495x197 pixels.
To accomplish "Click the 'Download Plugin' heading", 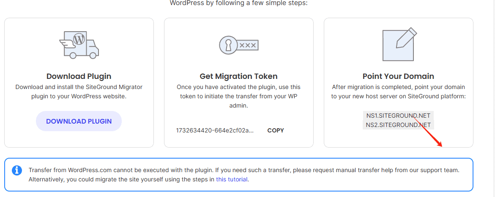I will point(79,76).
